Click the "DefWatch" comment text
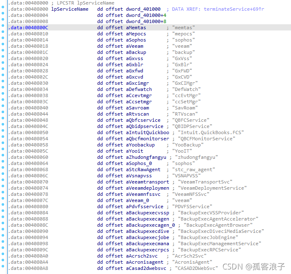The width and height of the screenshot is (291, 274). [186, 89]
